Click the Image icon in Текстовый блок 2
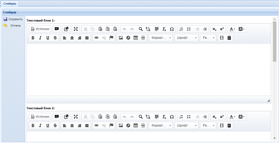 [x=121, y=125]
